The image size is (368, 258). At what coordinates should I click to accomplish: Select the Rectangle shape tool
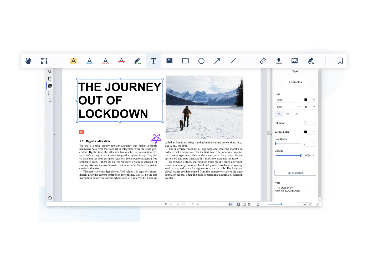coord(185,61)
